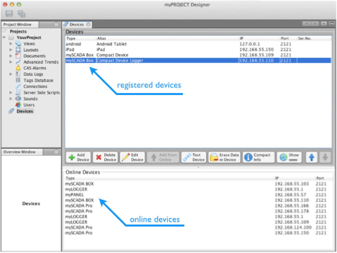Select the Layouts icon in project tree

18,50
